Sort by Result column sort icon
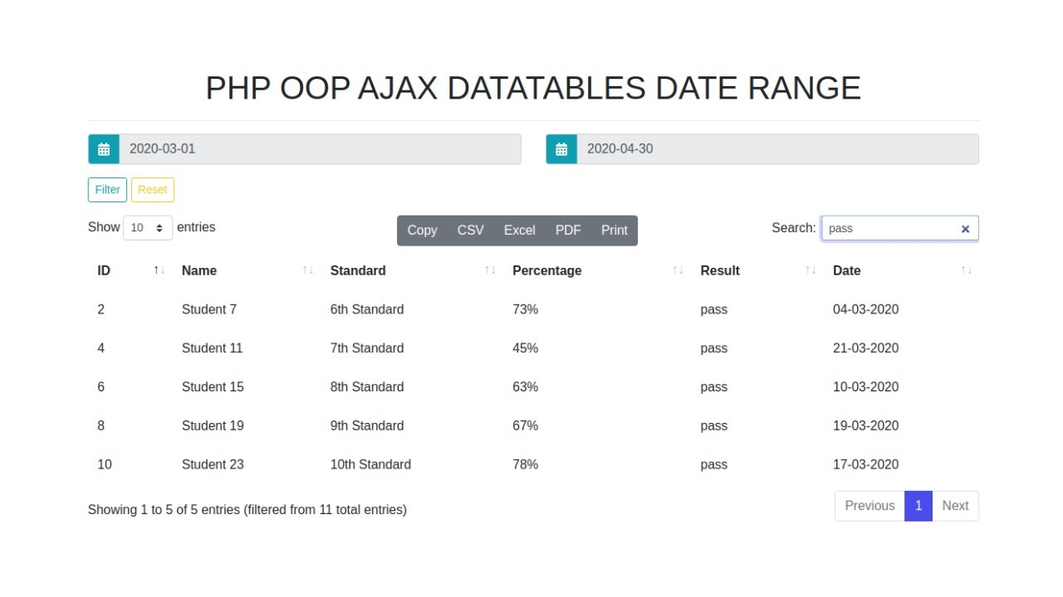The height and width of the screenshot is (597, 1063). click(811, 270)
